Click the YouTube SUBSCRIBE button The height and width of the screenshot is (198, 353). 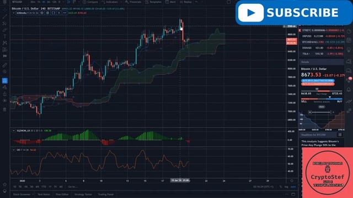point(294,13)
